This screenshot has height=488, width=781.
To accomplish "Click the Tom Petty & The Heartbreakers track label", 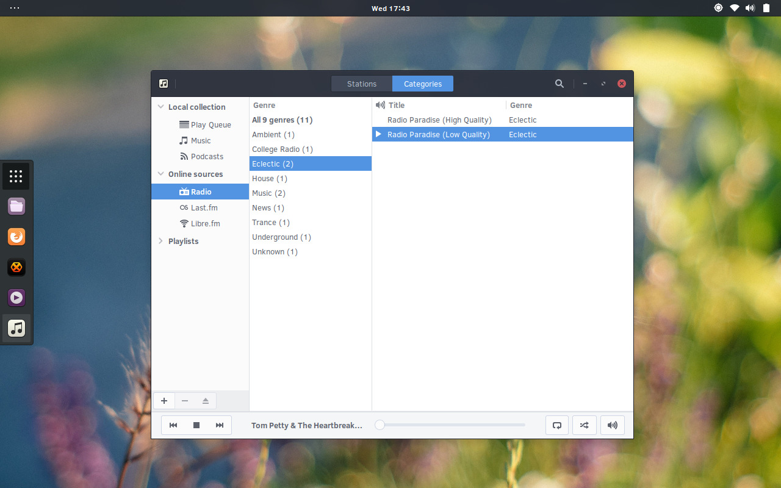I will coord(307,425).
